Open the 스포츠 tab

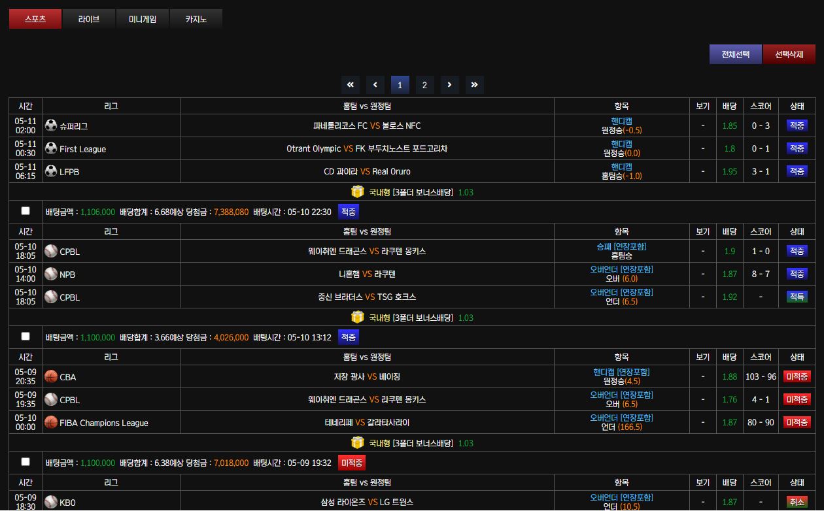click(35, 19)
